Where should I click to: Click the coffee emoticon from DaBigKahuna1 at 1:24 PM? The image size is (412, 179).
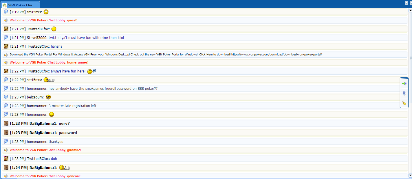coord(65,167)
